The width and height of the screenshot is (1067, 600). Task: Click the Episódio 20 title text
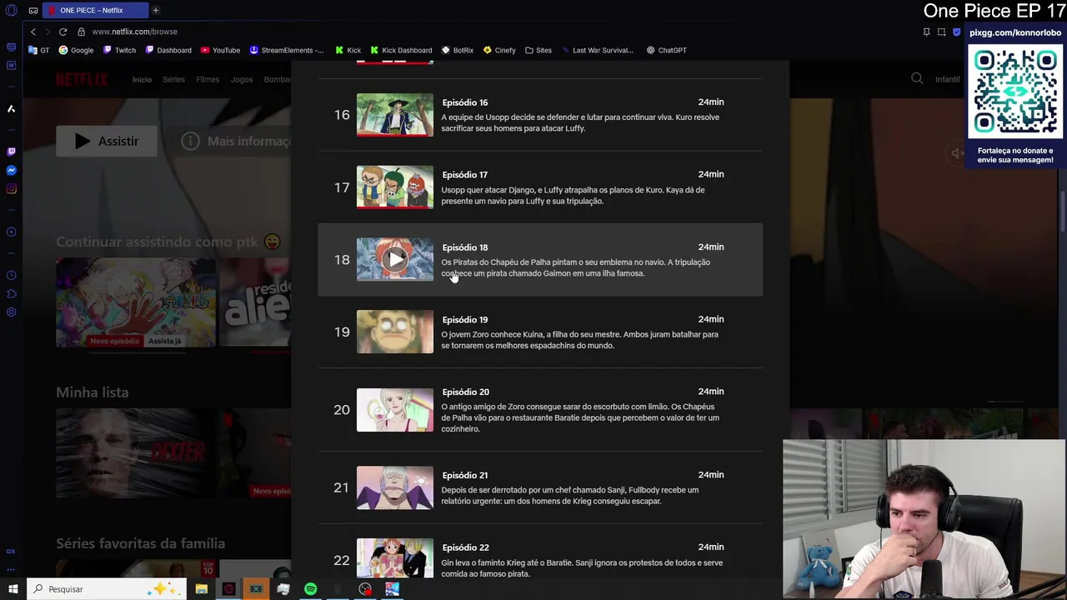coord(466,392)
